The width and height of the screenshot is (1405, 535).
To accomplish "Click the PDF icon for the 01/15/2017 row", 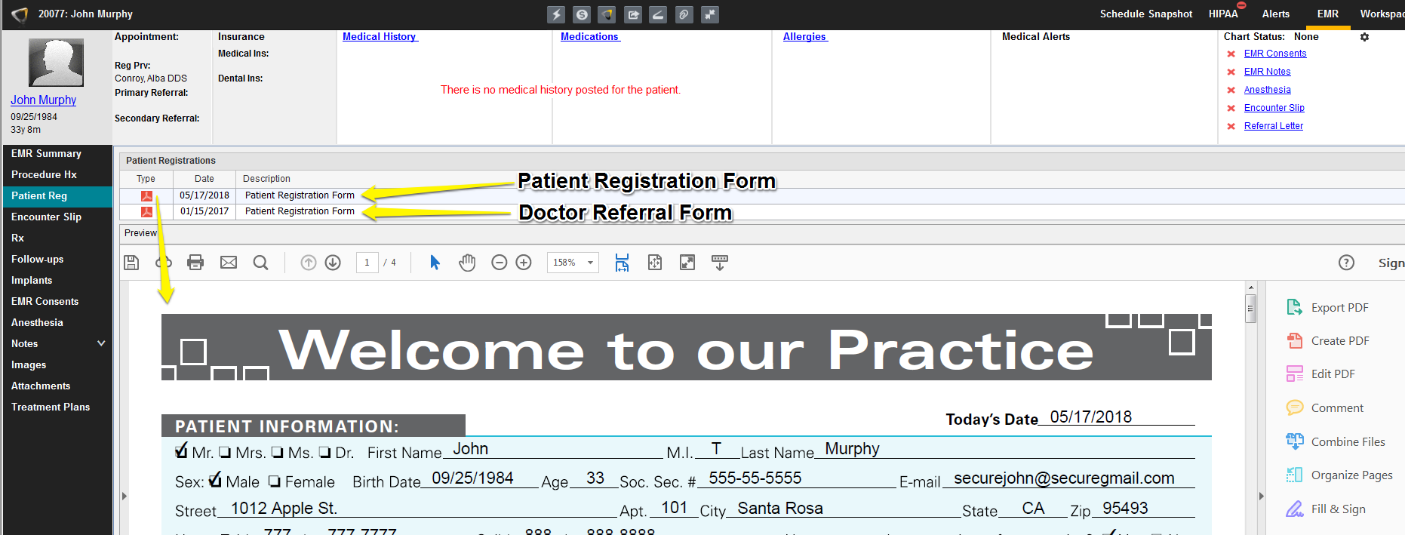I will point(146,212).
